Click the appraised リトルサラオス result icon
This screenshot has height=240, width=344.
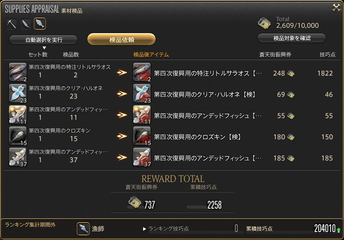click(142, 72)
